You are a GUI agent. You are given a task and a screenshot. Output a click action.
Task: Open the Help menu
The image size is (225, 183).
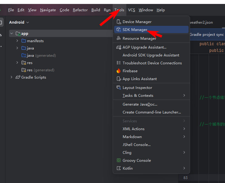point(161,10)
